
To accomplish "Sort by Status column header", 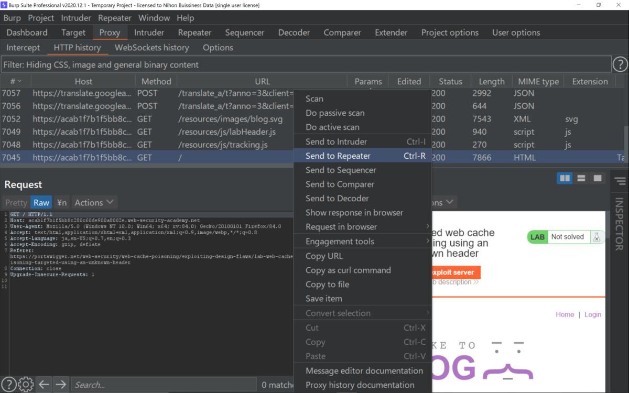I will tap(450, 81).
